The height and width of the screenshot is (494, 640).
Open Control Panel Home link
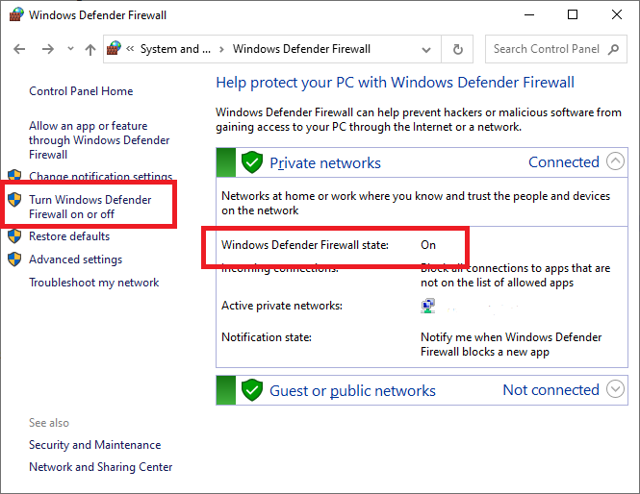click(81, 91)
